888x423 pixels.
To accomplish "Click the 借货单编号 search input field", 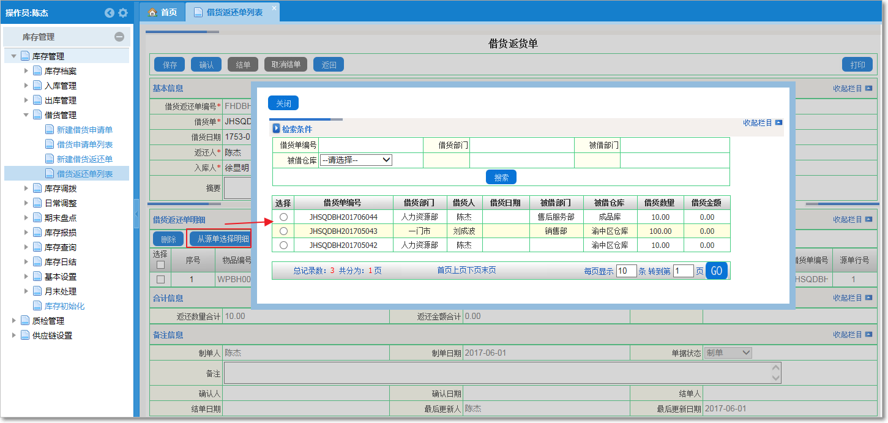I will [370, 145].
